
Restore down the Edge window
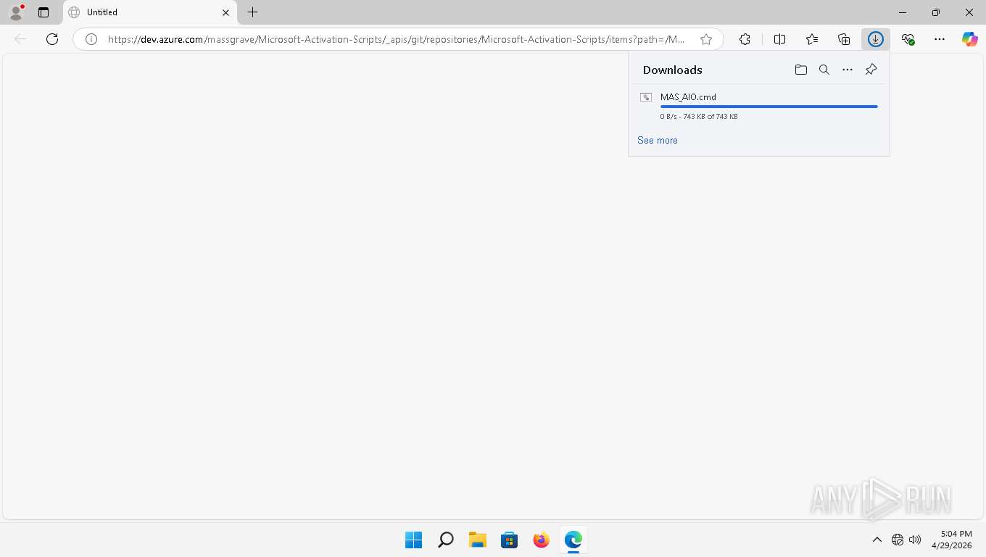[936, 12]
